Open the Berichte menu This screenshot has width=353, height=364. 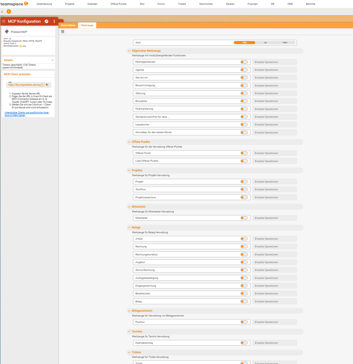[311, 4]
